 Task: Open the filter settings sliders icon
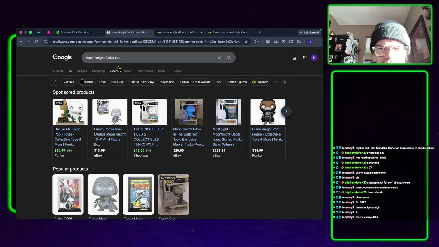(54, 82)
